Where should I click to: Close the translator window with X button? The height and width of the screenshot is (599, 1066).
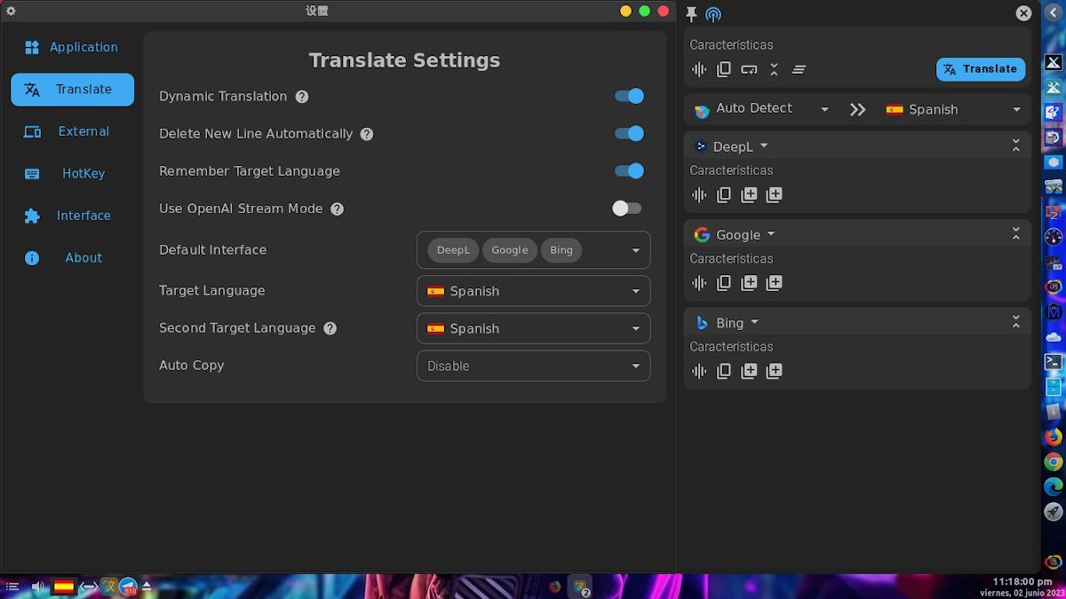(1023, 13)
